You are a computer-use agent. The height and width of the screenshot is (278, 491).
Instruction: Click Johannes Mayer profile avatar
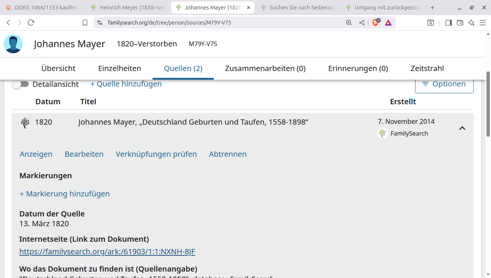point(13,44)
